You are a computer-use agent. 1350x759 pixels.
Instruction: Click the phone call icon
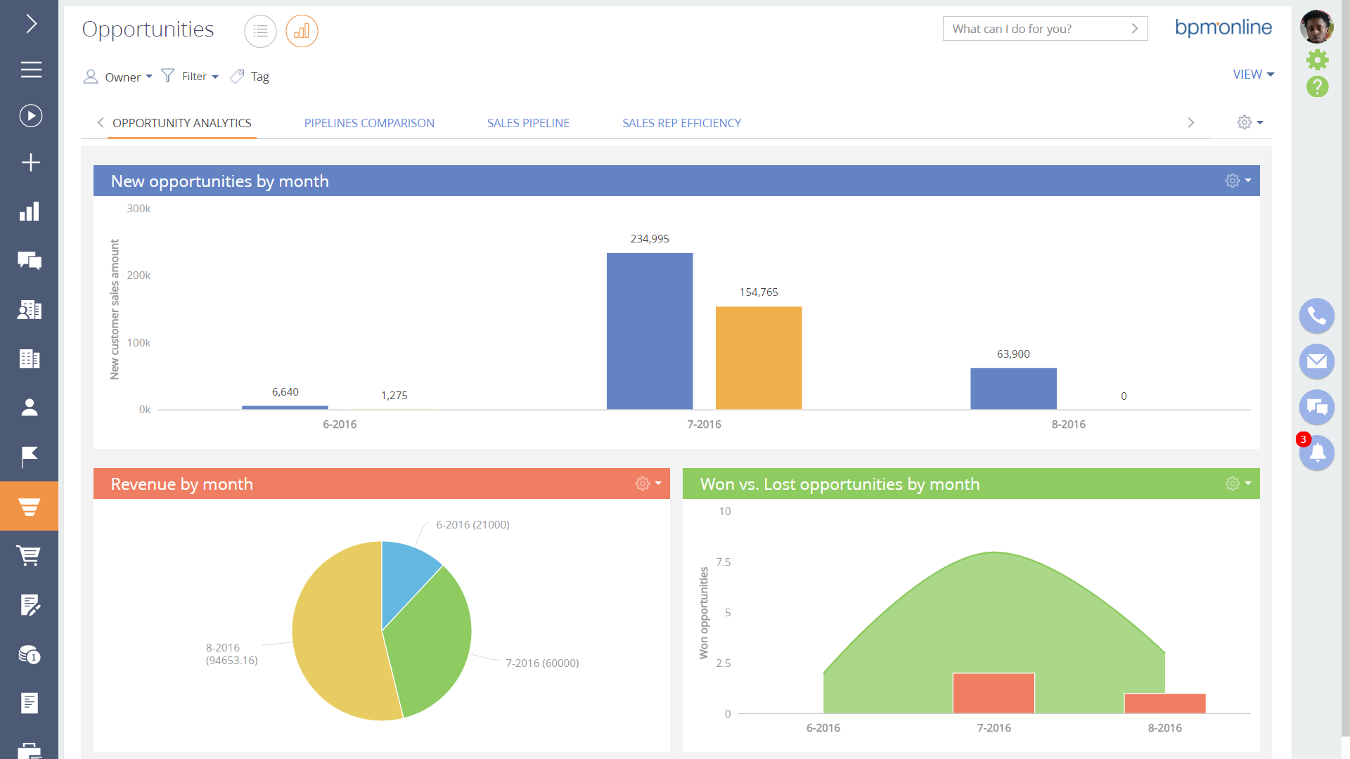[1316, 316]
